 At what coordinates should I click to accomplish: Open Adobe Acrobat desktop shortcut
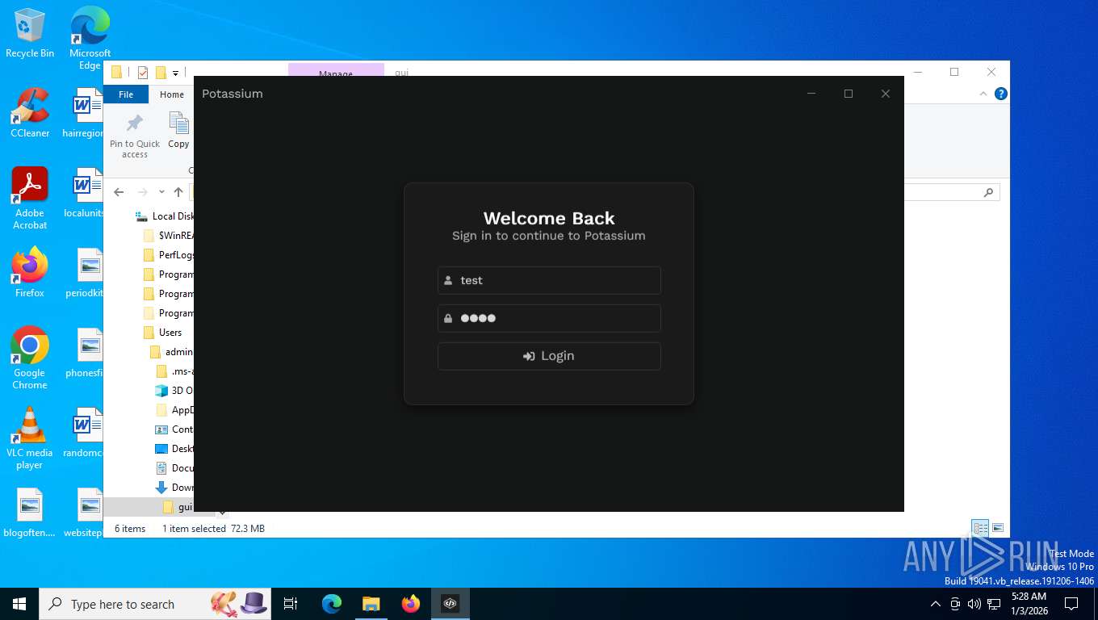[30, 199]
